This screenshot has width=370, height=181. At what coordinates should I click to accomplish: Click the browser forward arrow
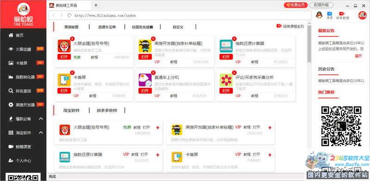62,16
